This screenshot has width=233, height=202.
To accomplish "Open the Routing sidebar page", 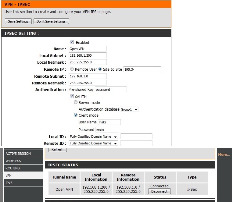I will click(x=13, y=168).
